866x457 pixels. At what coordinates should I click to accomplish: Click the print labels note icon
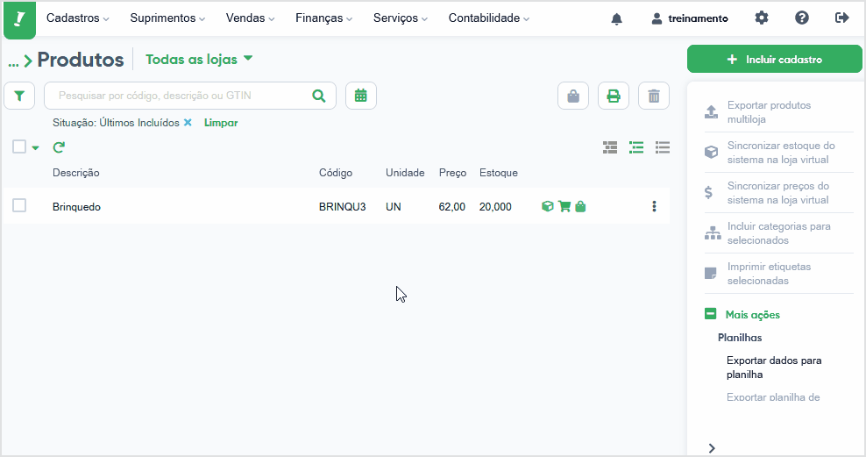(710, 273)
